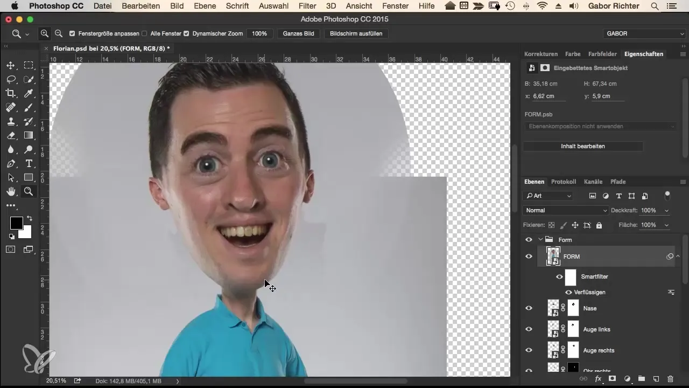Select the Path Selection tool
This screenshot has height=388, width=689.
(x=11, y=177)
